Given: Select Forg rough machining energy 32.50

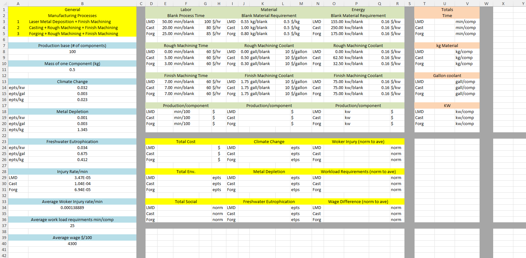Looking at the screenshot, I should [334, 63].
